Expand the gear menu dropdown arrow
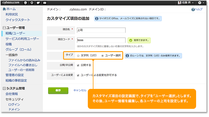Image resolution: width=209 pixels, height=117 pixels. pos(203,3)
